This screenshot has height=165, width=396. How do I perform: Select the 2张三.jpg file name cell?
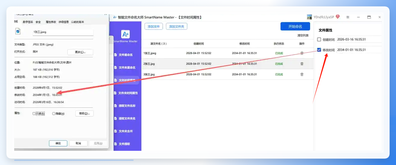(149, 64)
